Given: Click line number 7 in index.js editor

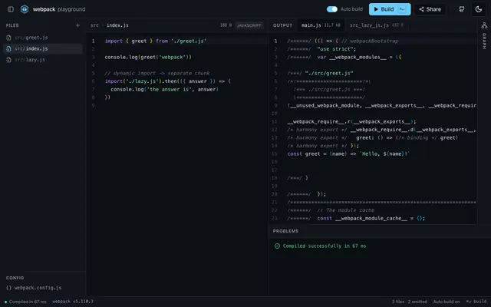Looking at the screenshot, I should 93,89.
